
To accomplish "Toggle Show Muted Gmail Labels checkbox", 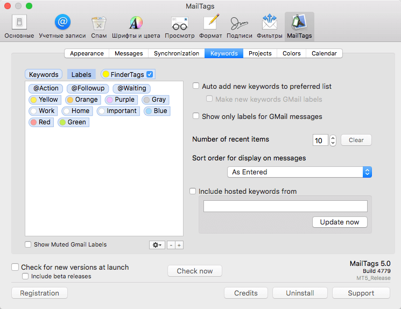I will pyautogui.click(x=28, y=244).
